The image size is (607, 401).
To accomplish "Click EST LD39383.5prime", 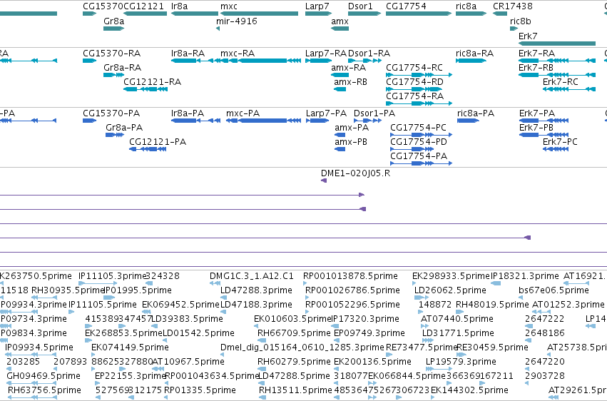I will [x=187, y=319].
